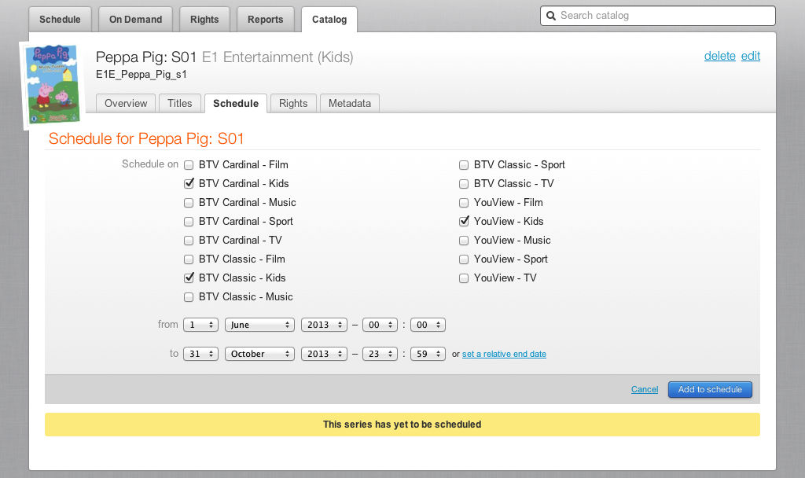
Task: Click the Add to schedule button
Action: 710,390
